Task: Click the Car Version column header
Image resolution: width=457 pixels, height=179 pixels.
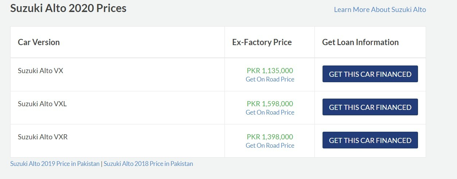Action: (x=39, y=42)
